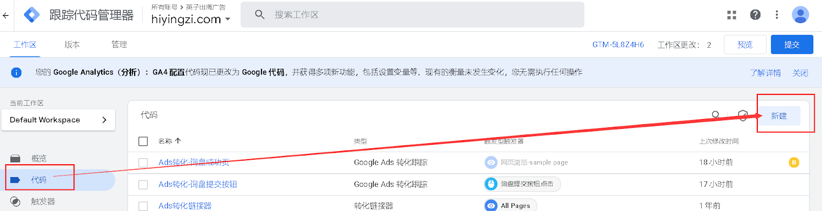822x211 pixels.
Task: Click the user account avatar
Action: click(800, 15)
